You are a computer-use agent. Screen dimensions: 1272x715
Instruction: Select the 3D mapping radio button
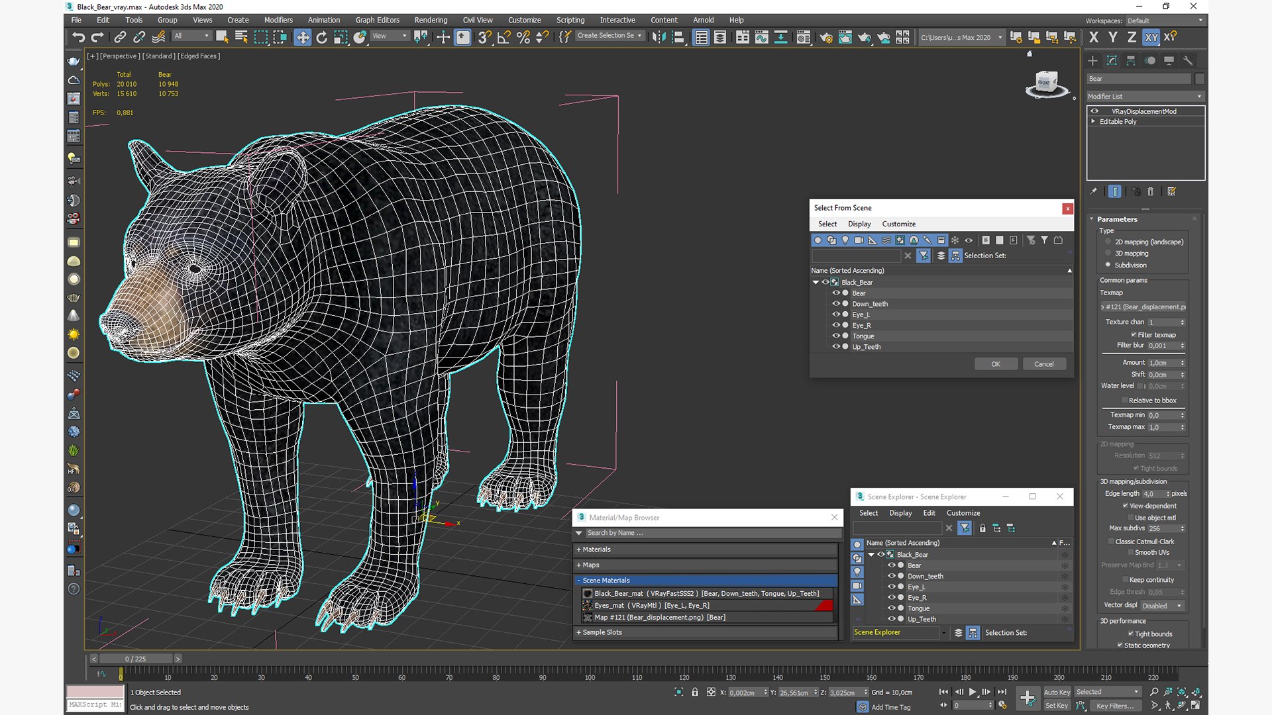[x=1108, y=253]
